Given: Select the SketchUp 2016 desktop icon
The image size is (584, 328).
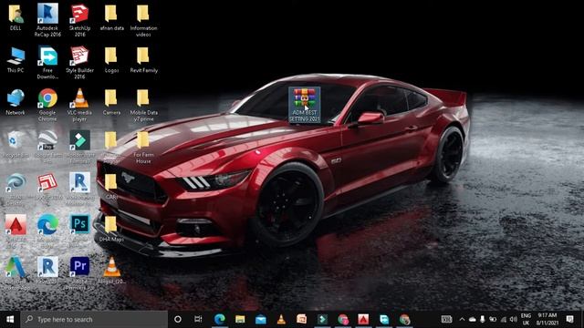Looking at the screenshot, I should 79,20.
